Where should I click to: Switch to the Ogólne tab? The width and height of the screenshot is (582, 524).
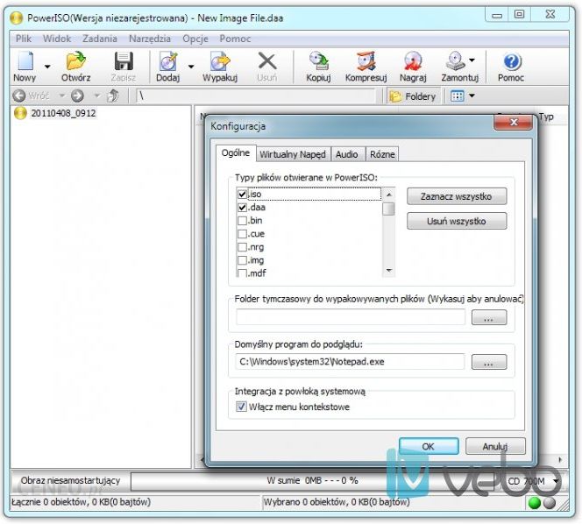pyautogui.click(x=236, y=152)
